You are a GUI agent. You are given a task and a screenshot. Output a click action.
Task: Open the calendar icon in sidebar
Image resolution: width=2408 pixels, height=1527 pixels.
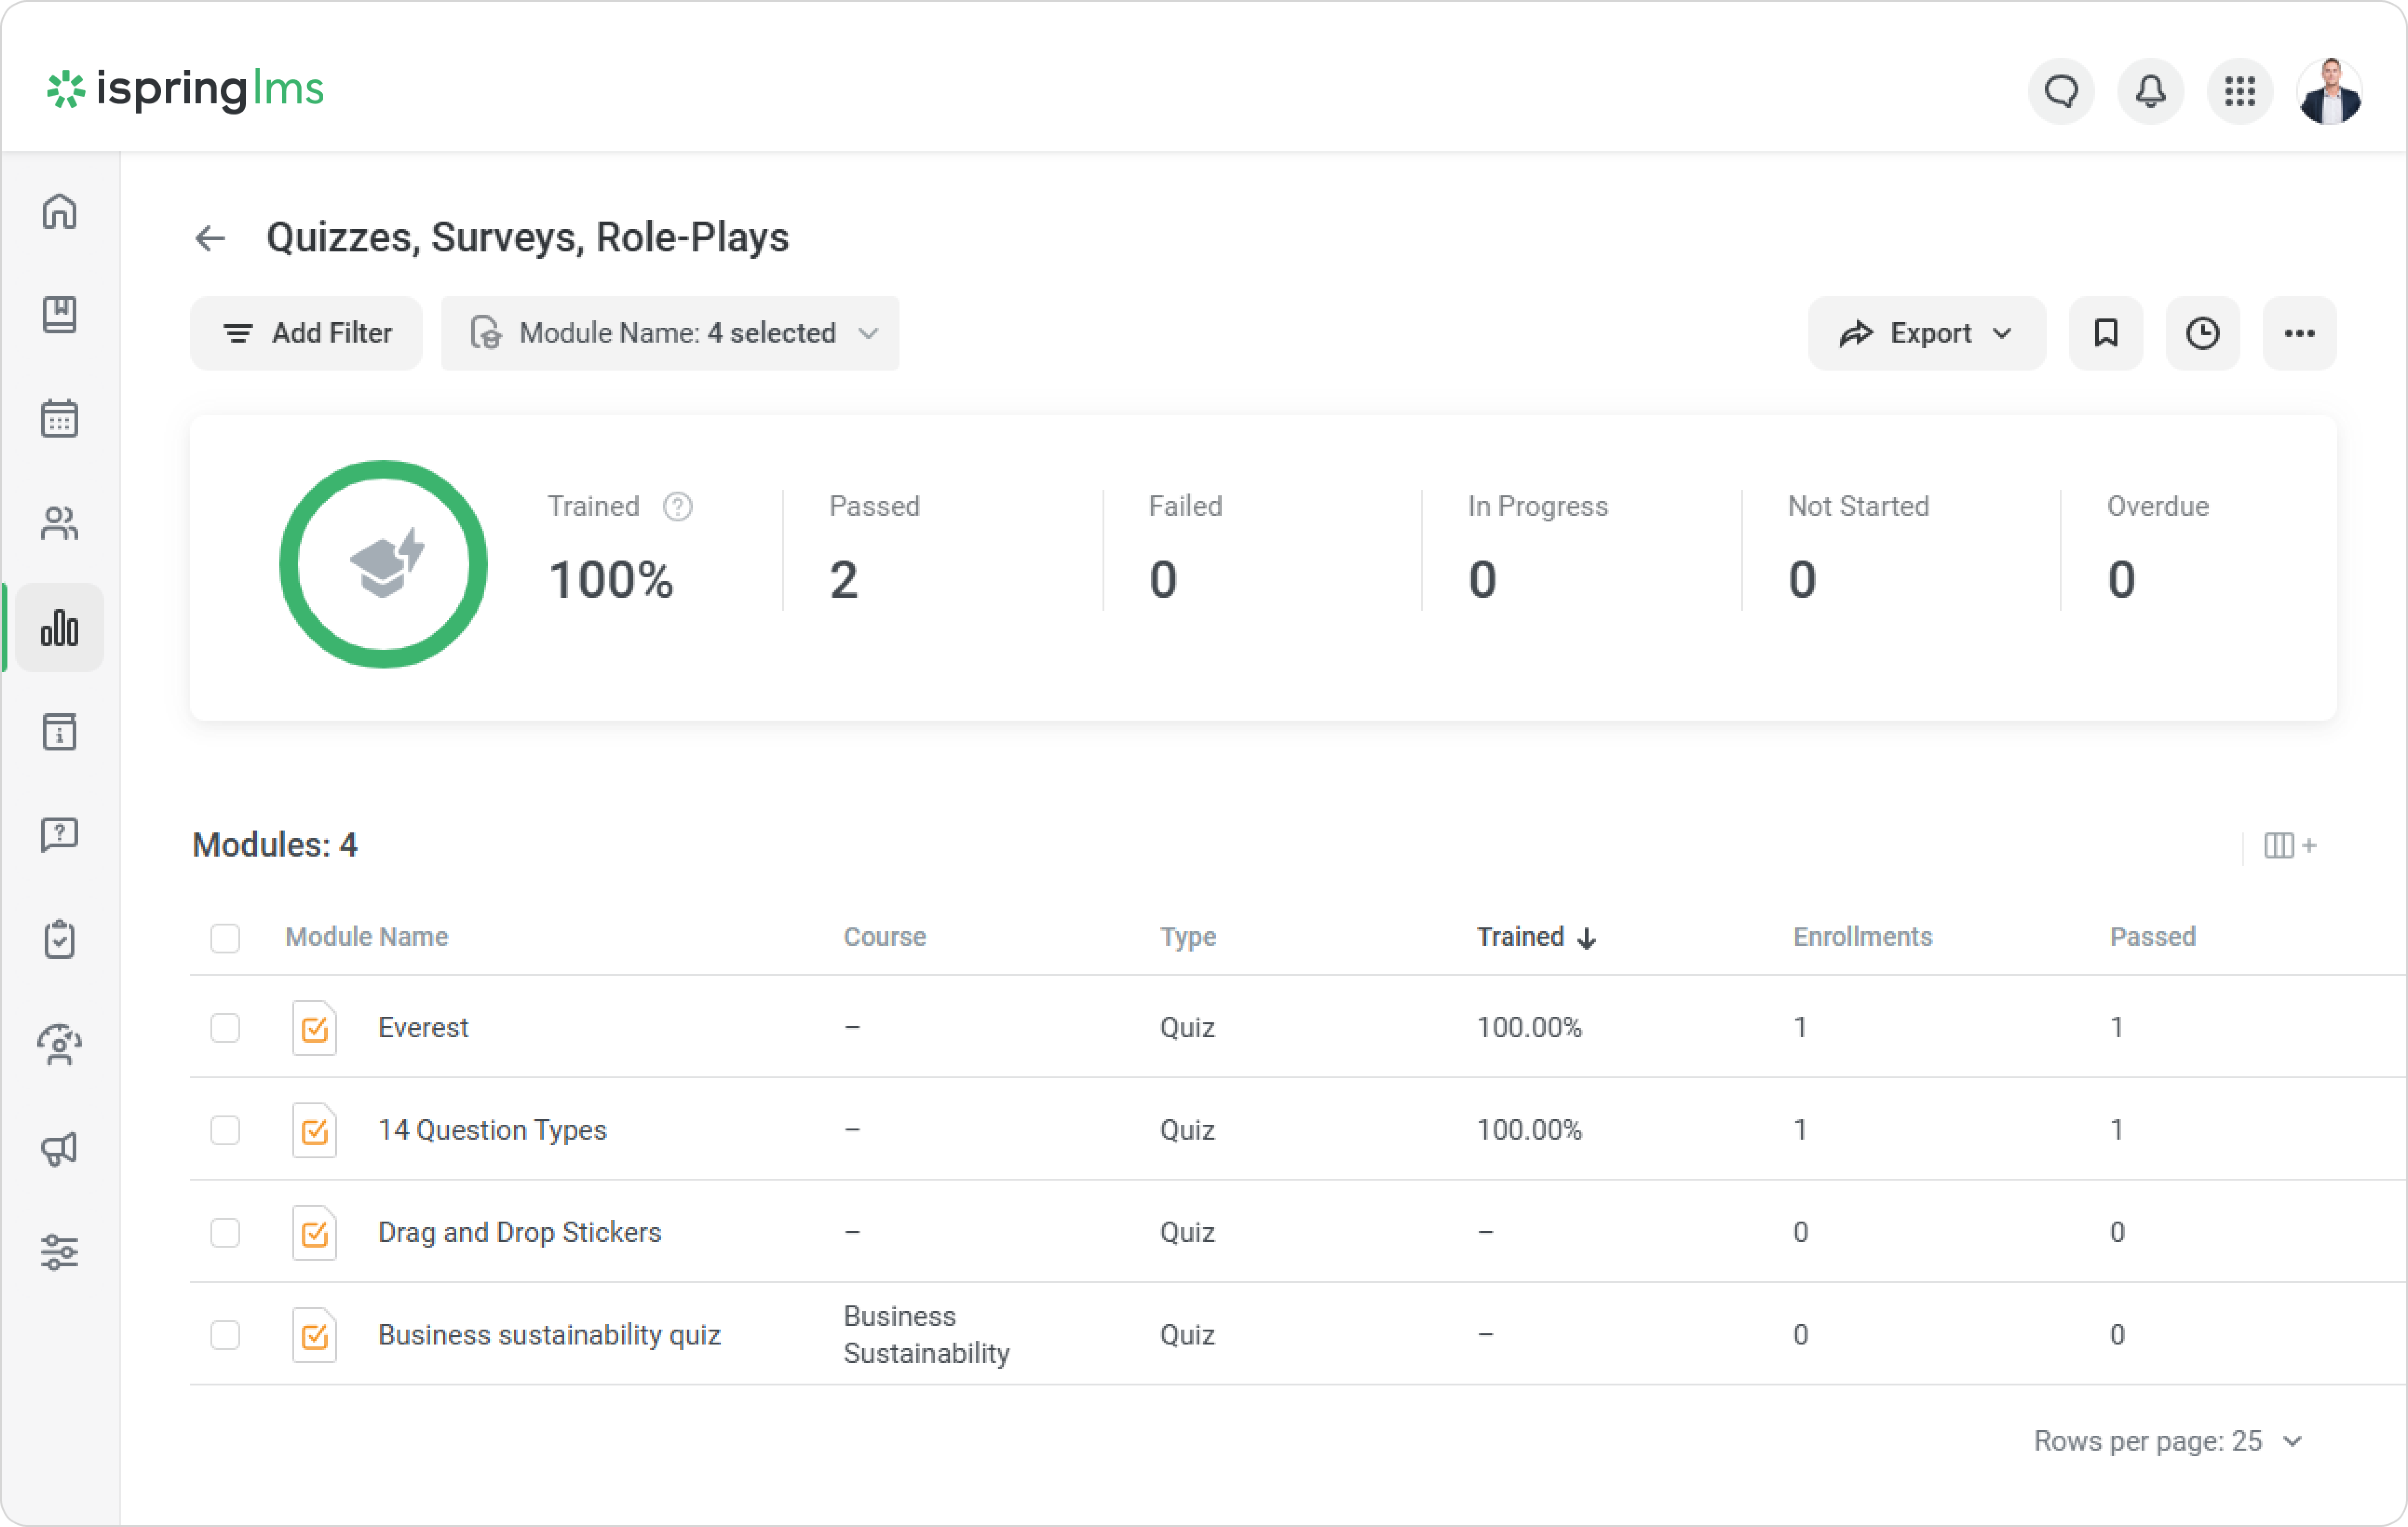pos(59,419)
